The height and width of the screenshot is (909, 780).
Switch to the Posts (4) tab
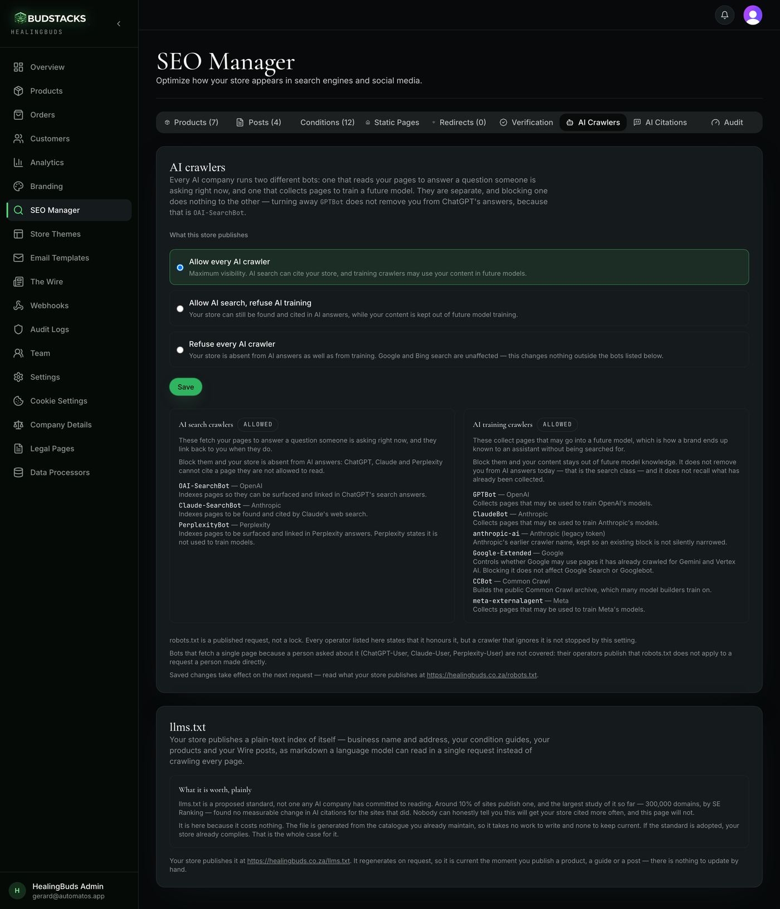259,123
